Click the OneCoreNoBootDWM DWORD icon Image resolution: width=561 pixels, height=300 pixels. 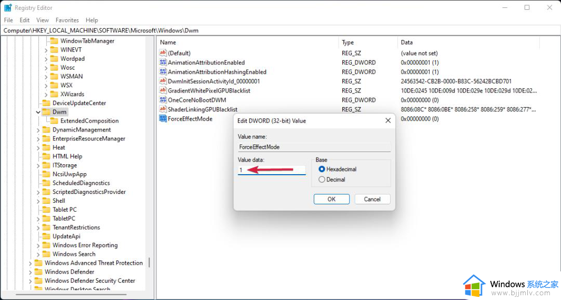(x=163, y=99)
